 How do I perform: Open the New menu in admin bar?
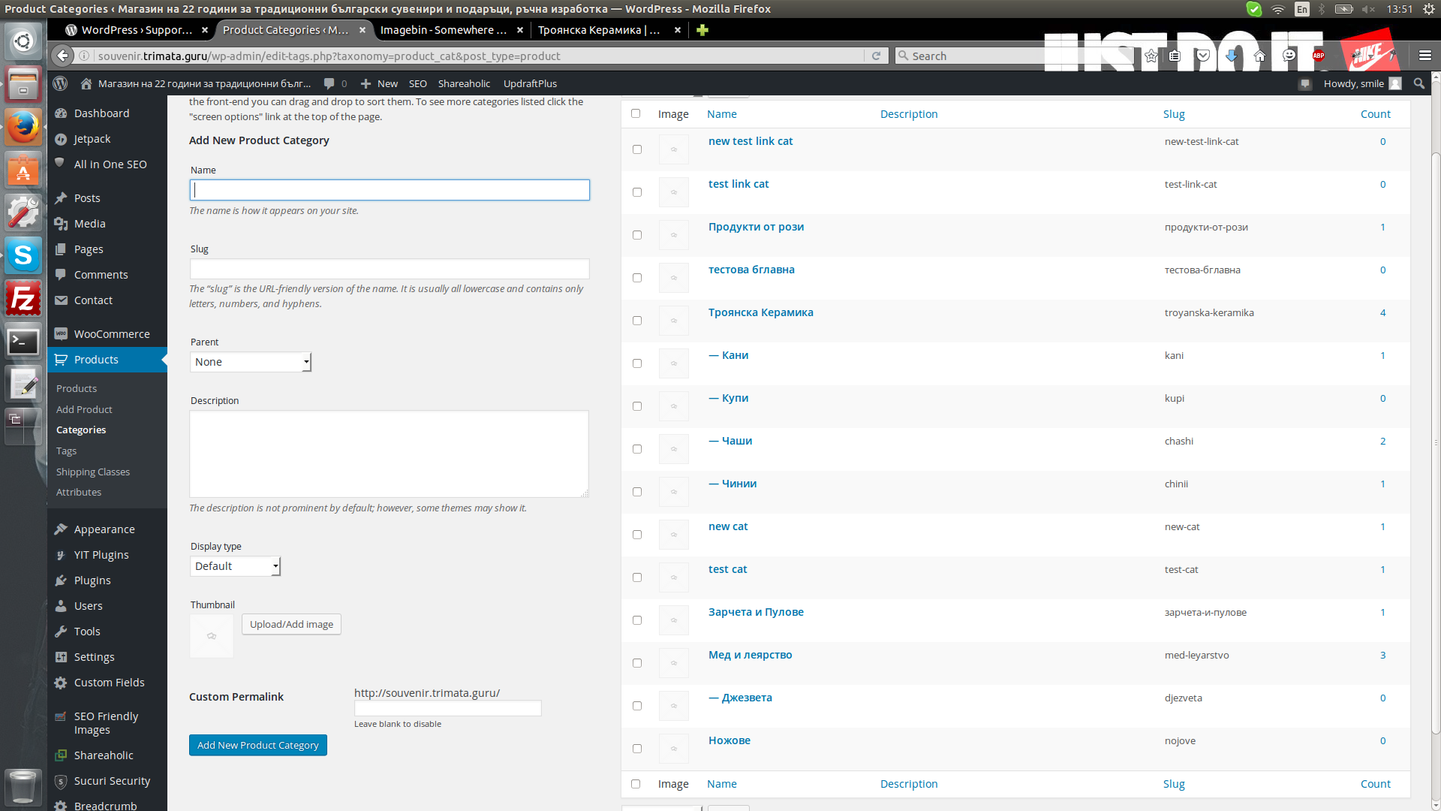[379, 83]
